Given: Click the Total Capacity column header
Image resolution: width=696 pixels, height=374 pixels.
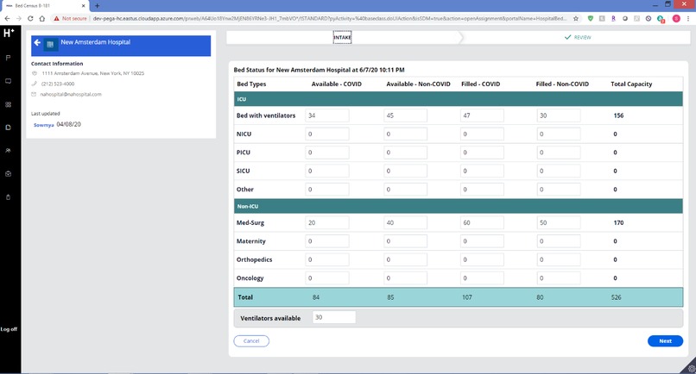Looking at the screenshot, I should pyautogui.click(x=631, y=84).
